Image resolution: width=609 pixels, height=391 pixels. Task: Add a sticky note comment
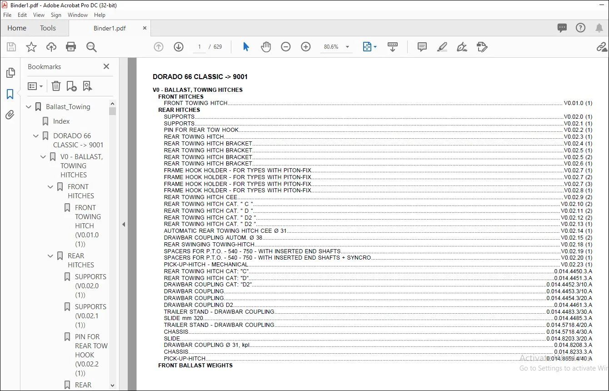tap(422, 47)
